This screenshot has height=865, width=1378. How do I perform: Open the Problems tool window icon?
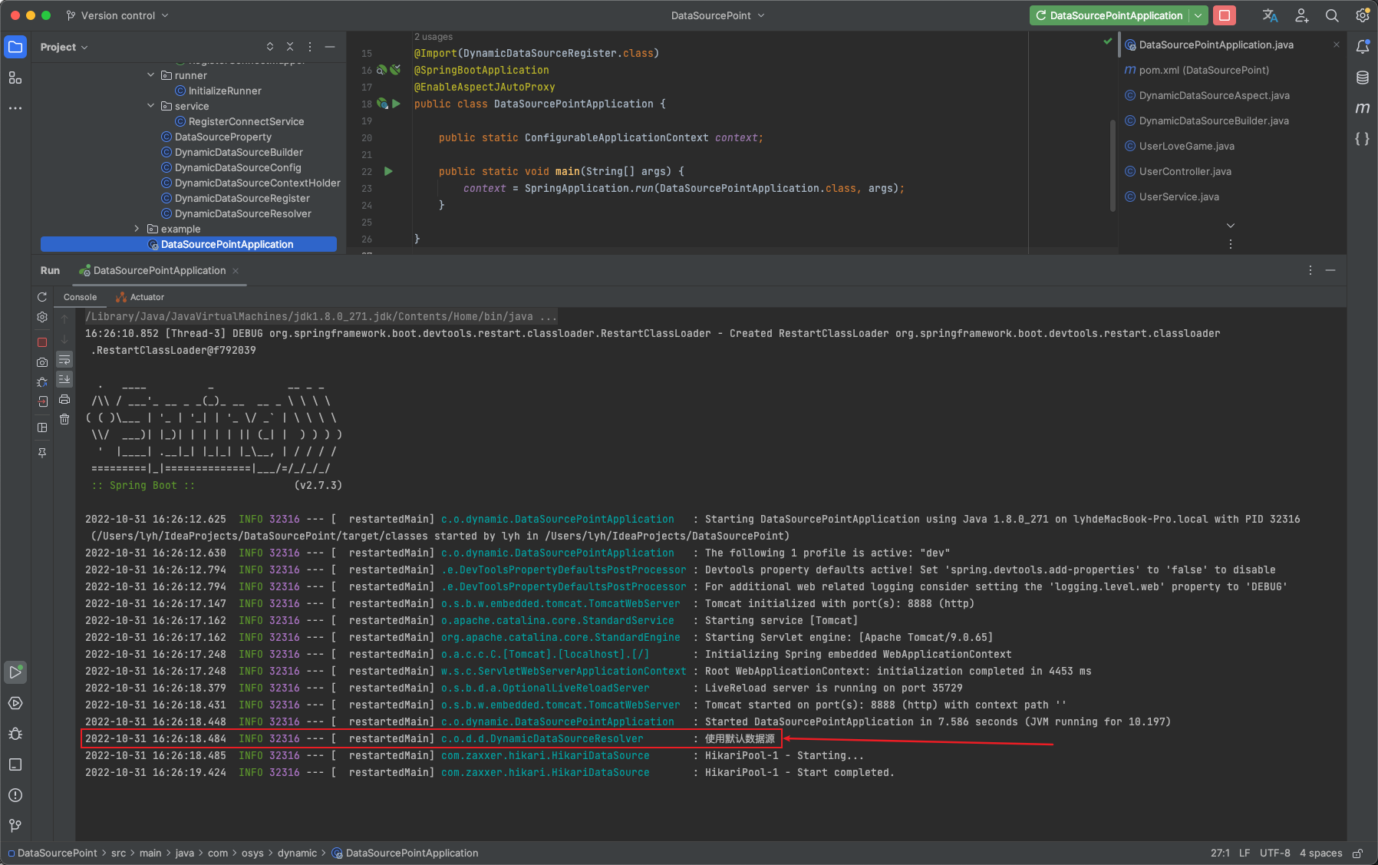coord(15,795)
